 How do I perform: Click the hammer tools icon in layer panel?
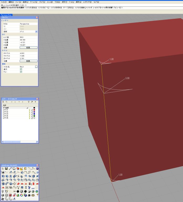coord(32,102)
